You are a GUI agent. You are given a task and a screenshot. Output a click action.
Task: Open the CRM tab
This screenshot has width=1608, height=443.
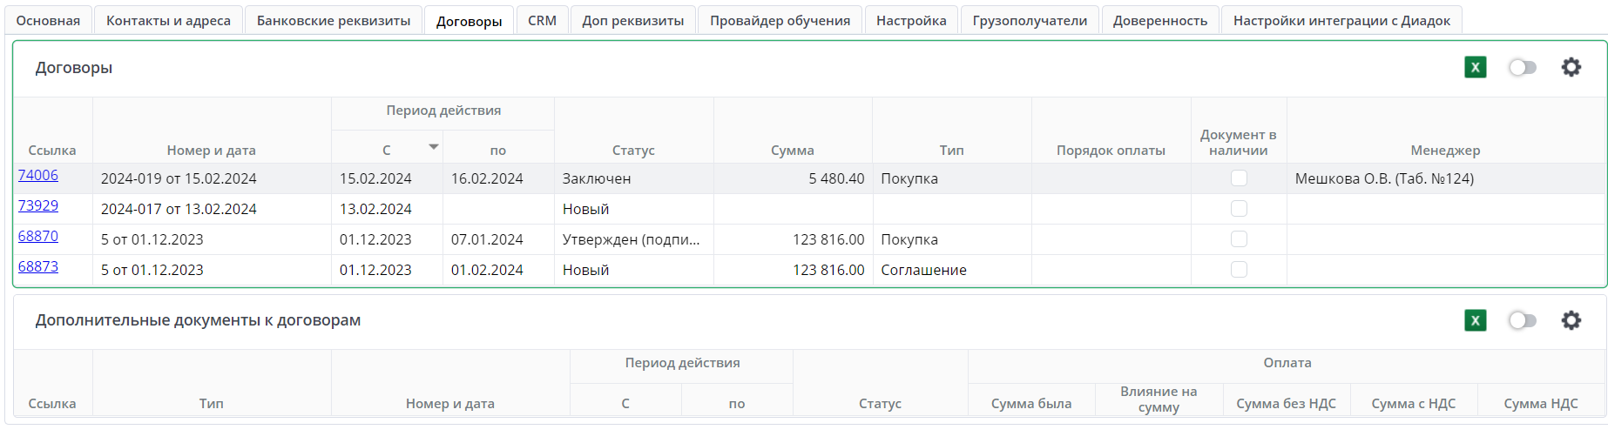pyautogui.click(x=542, y=21)
